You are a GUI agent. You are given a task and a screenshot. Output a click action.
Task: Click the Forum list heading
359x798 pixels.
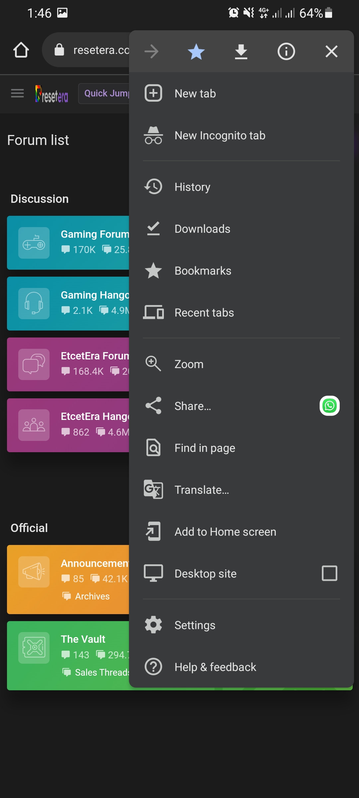click(38, 140)
